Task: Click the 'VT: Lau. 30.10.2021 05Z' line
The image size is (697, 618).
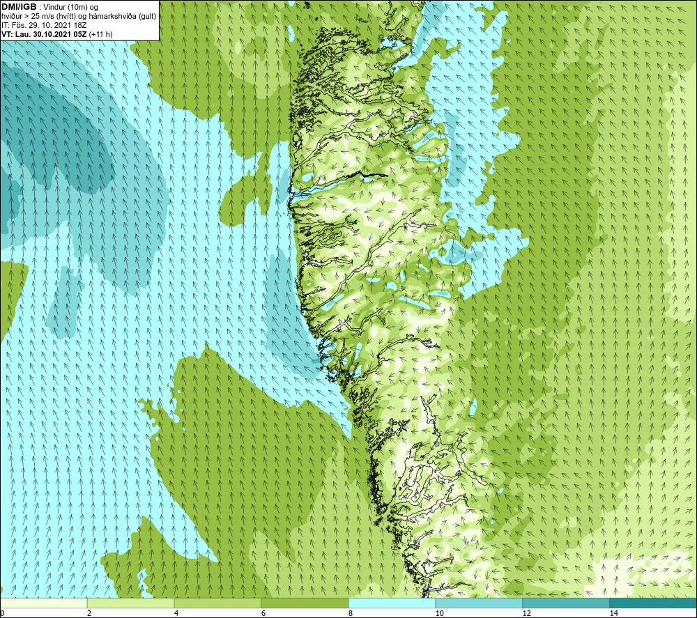Action: click(x=44, y=34)
